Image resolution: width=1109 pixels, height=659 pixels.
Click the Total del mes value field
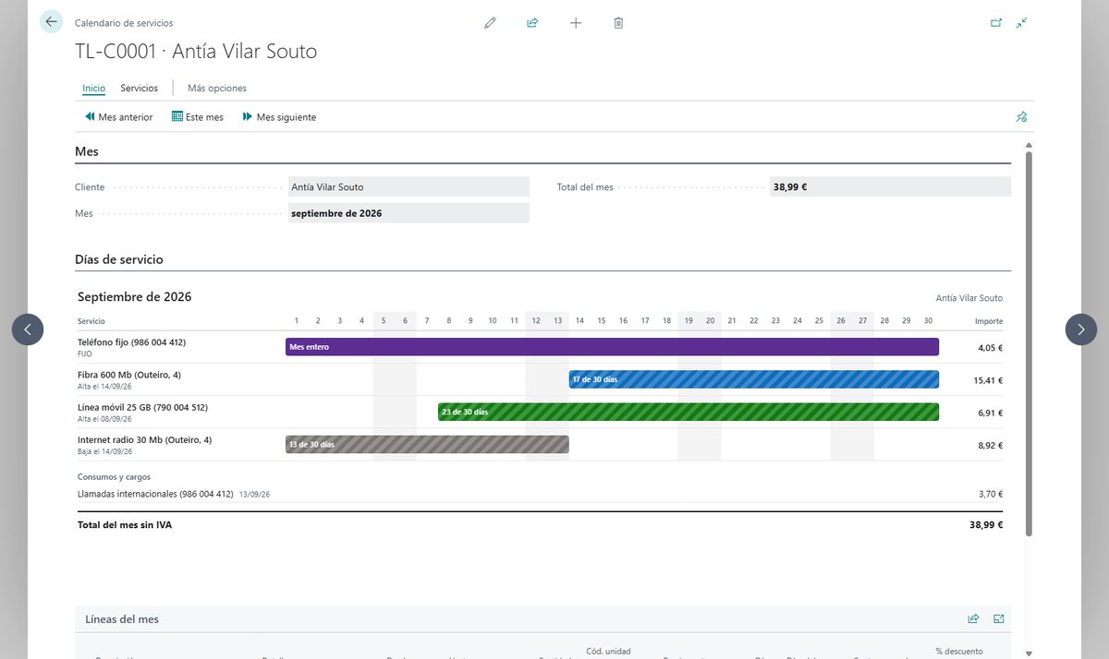point(890,186)
